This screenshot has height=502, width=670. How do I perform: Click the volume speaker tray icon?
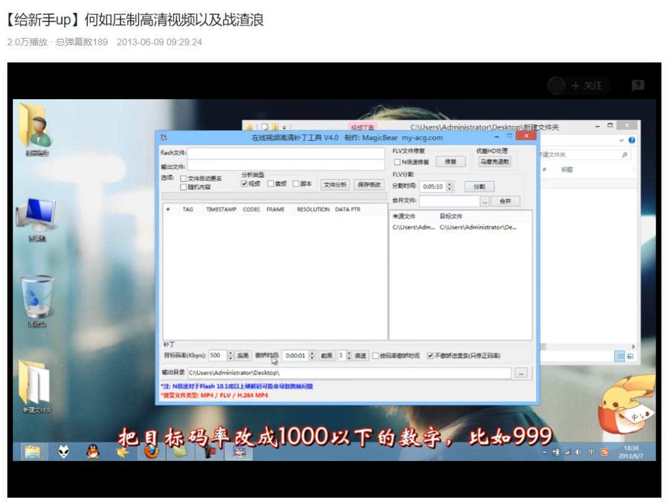(x=578, y=452)
